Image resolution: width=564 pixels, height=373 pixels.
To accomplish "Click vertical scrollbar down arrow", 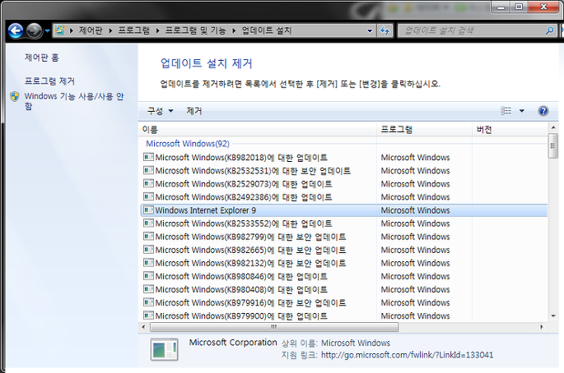I will click(553, 316).
